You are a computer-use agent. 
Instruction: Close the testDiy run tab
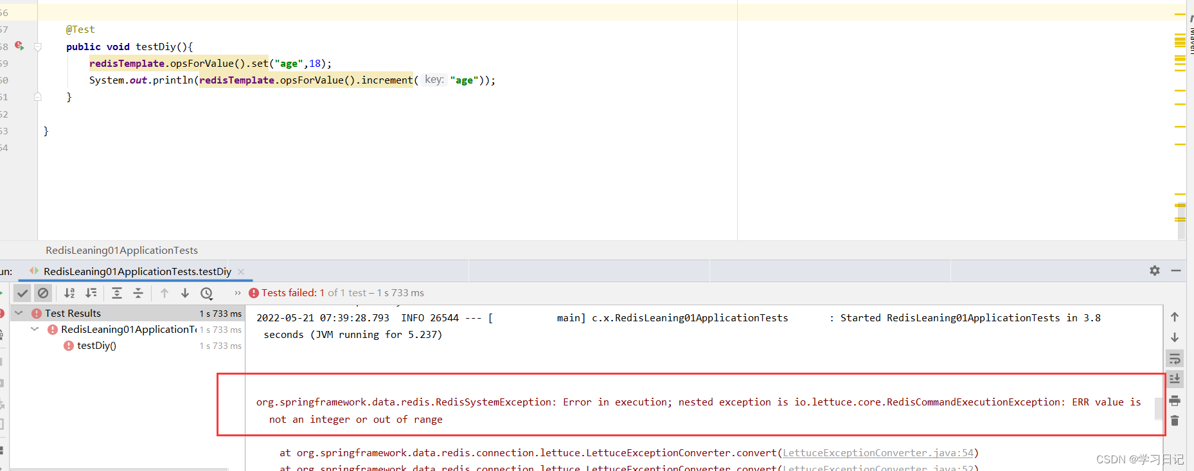241,272
